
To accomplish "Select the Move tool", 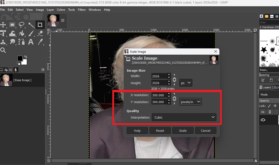I will coord(3,25).
